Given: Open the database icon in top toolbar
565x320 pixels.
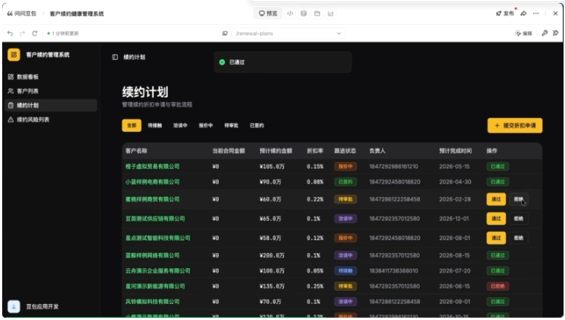Looking at the screenshot, I should coord(304,14).
